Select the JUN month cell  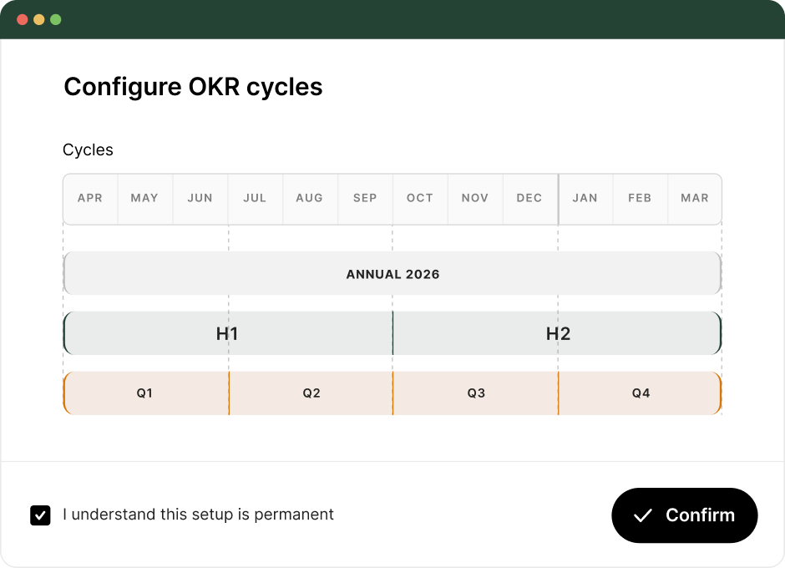(200, 198)
